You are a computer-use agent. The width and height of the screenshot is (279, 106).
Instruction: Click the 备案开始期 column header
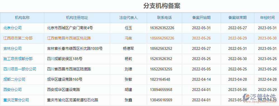201,18
